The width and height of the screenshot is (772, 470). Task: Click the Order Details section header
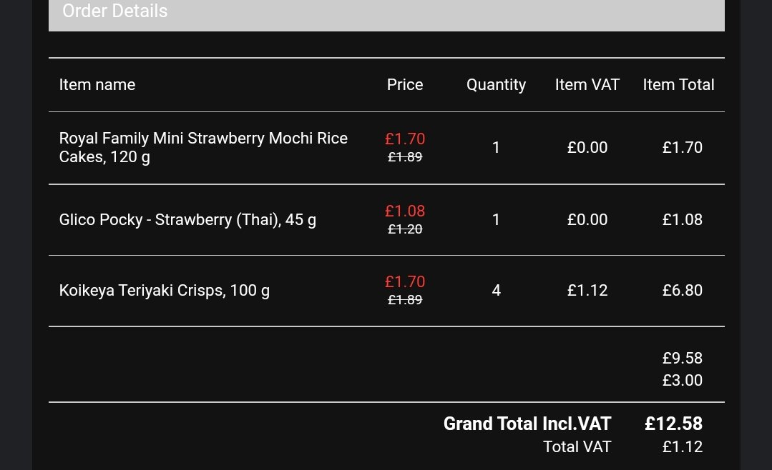tap(115, 11)
